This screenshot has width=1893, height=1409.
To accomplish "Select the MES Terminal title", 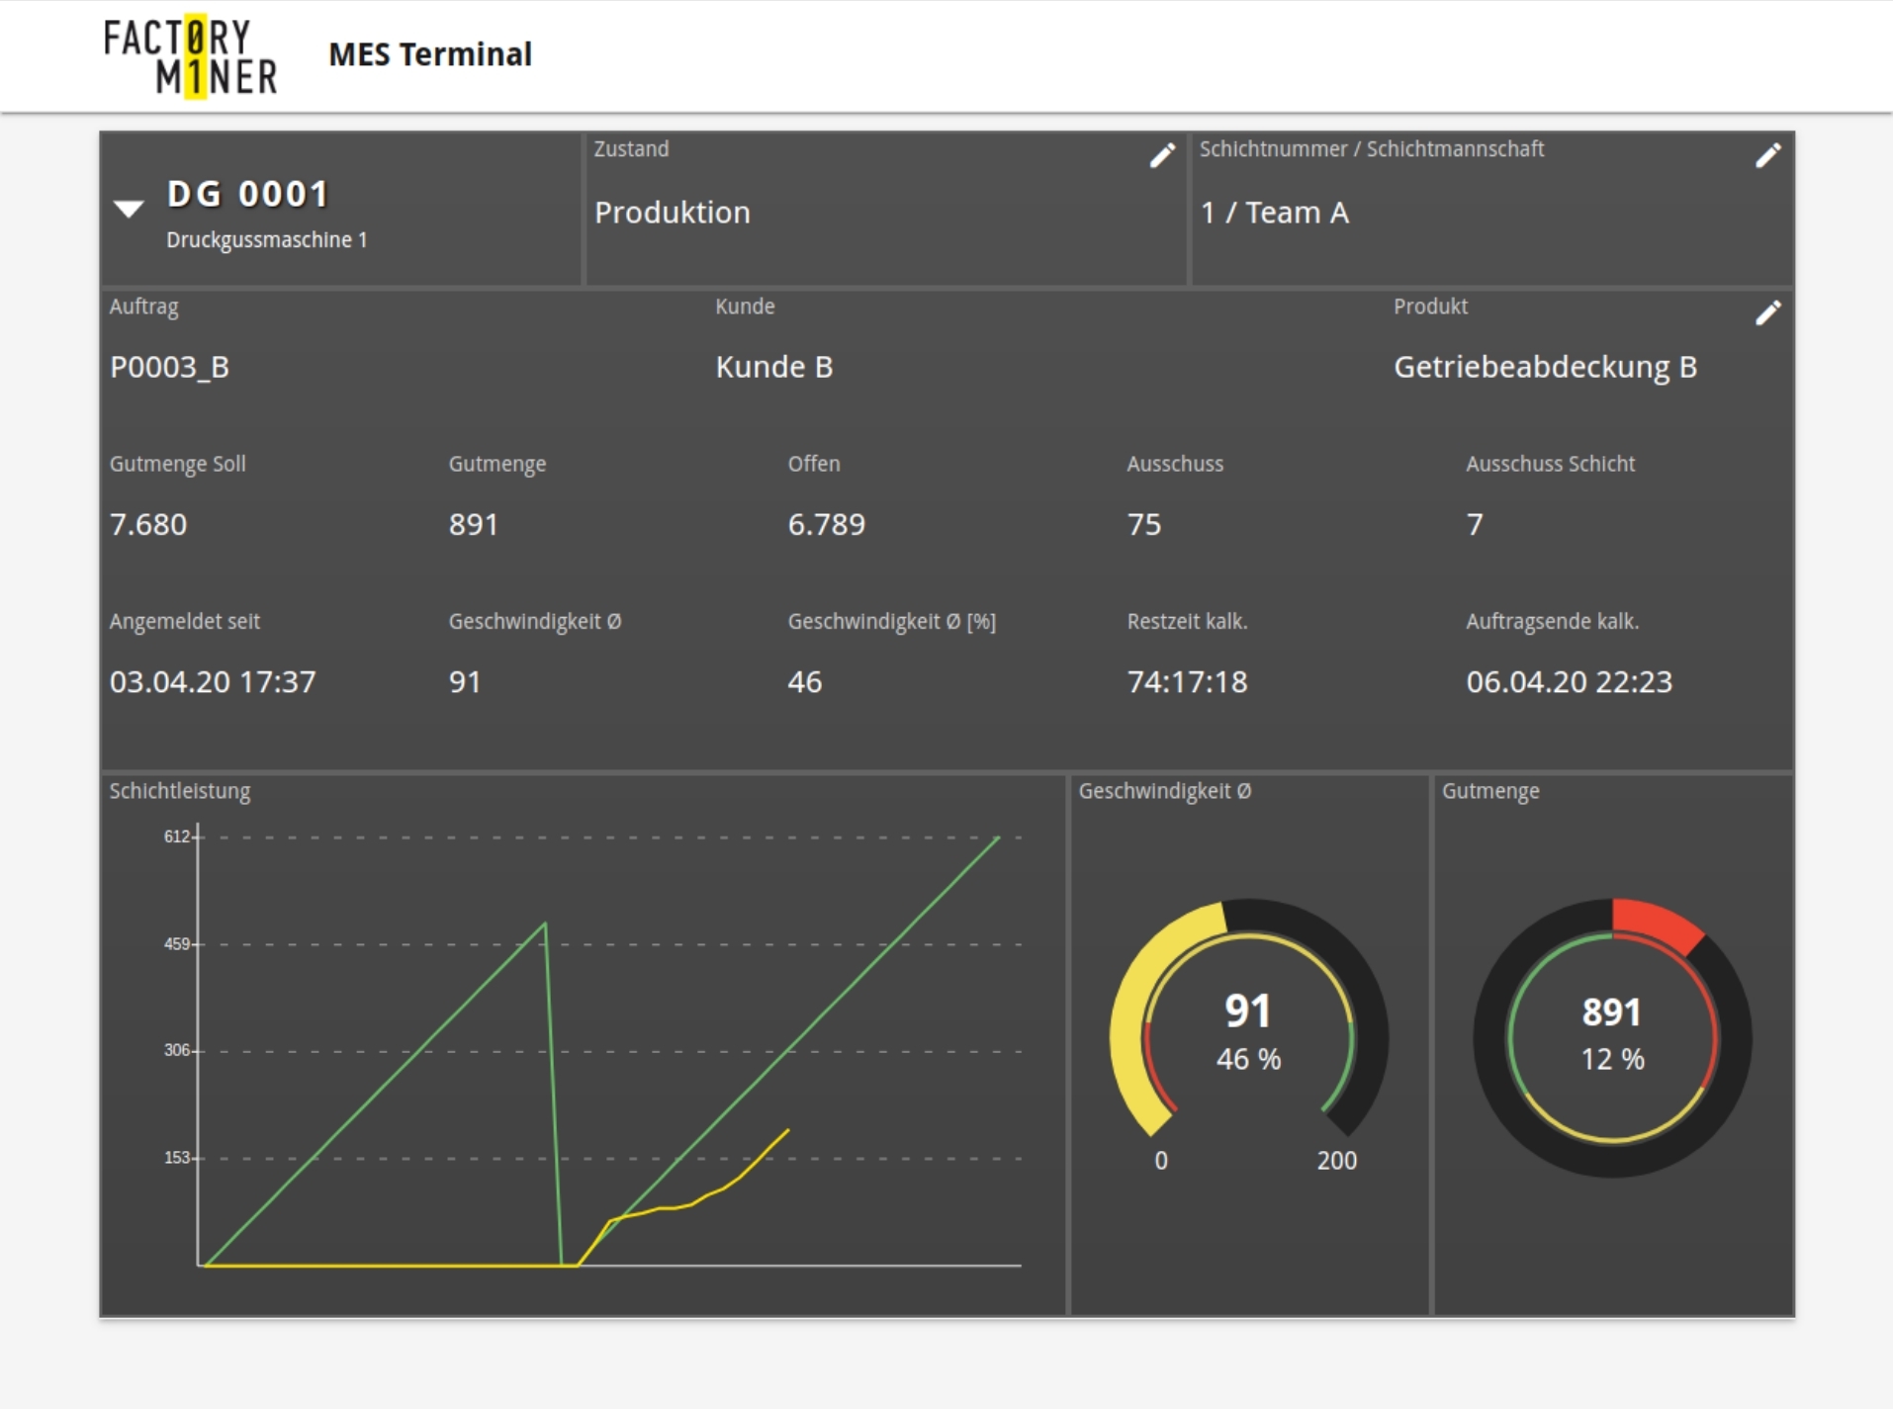I will (430, 54).
